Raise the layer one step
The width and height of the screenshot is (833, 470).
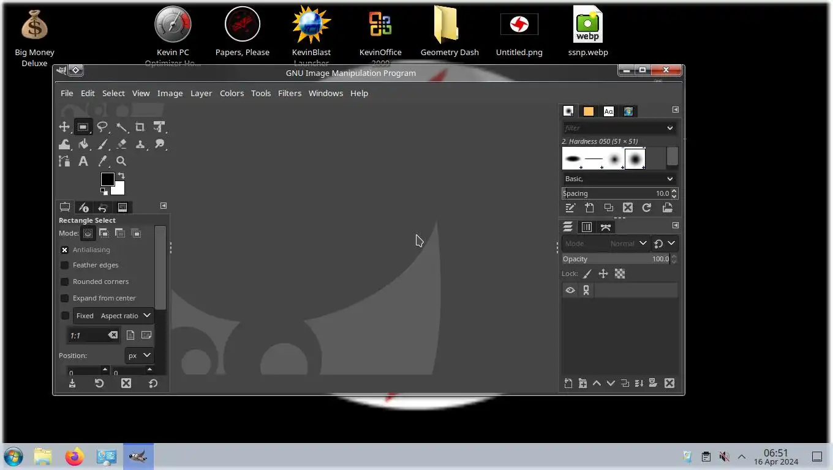point(597,384)
